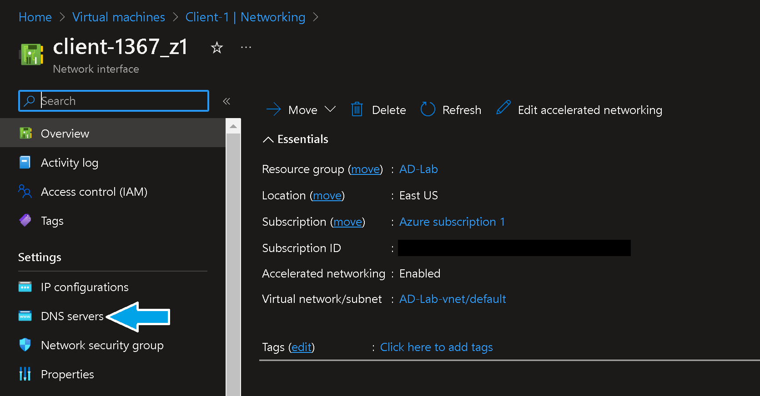This screenshot has width=760, height=396.
Task: Open the Activity log page
Action: coord(70,163)
